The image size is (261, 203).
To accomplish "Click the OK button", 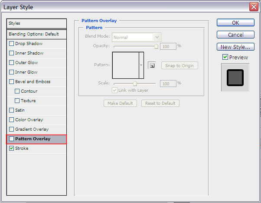I will coord(235,23).
